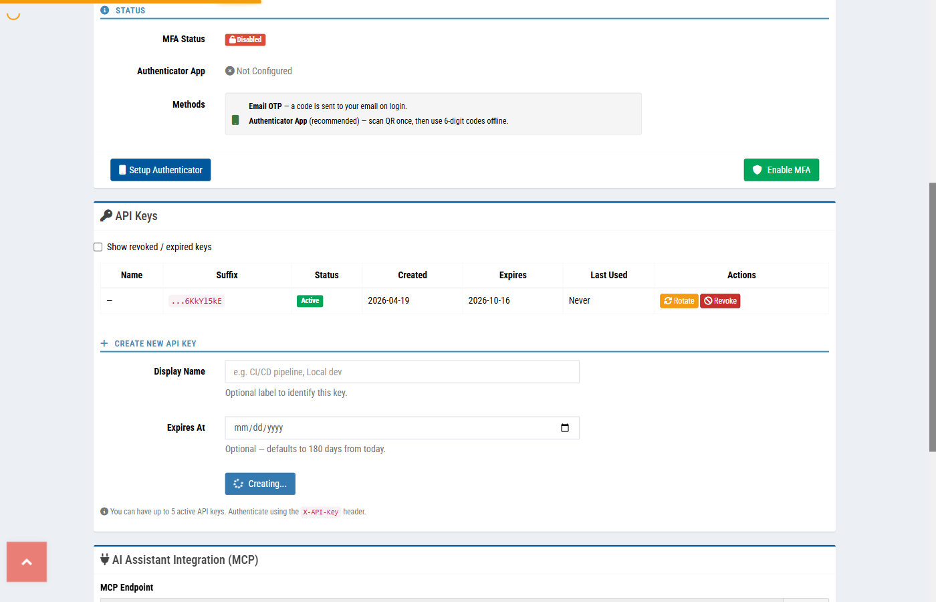Viewport: 936px width, 602px height.
Task: Click the ...6KkYl5kE key suffix code
Action: point(196,300)
